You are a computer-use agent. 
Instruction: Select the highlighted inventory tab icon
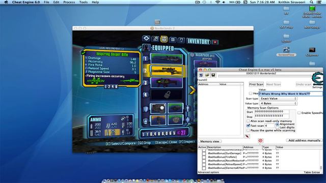coord(164,39)
